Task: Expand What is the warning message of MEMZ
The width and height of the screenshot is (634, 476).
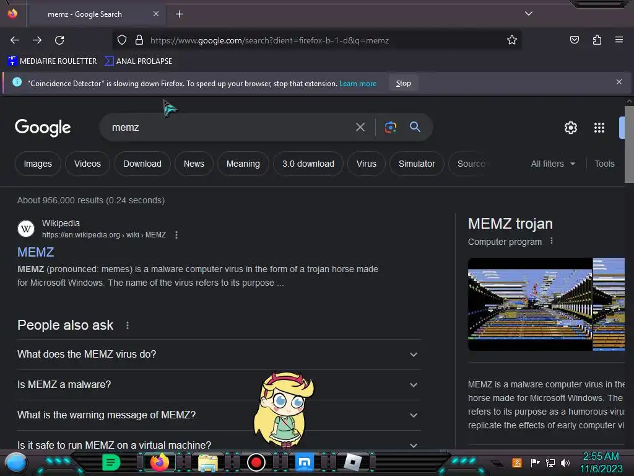Action: pyautogui.click(x=219, y=415)
